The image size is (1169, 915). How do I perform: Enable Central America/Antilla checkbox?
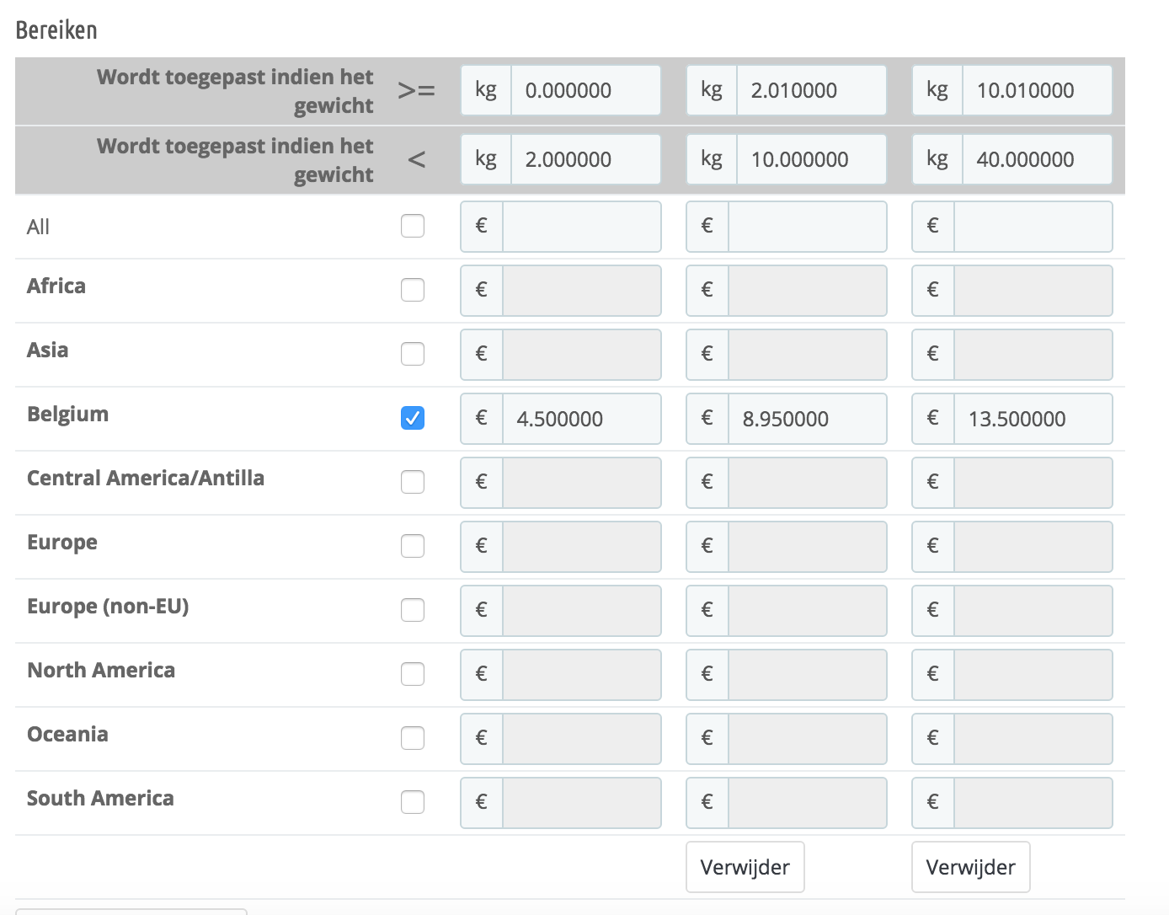[x=413, y=482]
